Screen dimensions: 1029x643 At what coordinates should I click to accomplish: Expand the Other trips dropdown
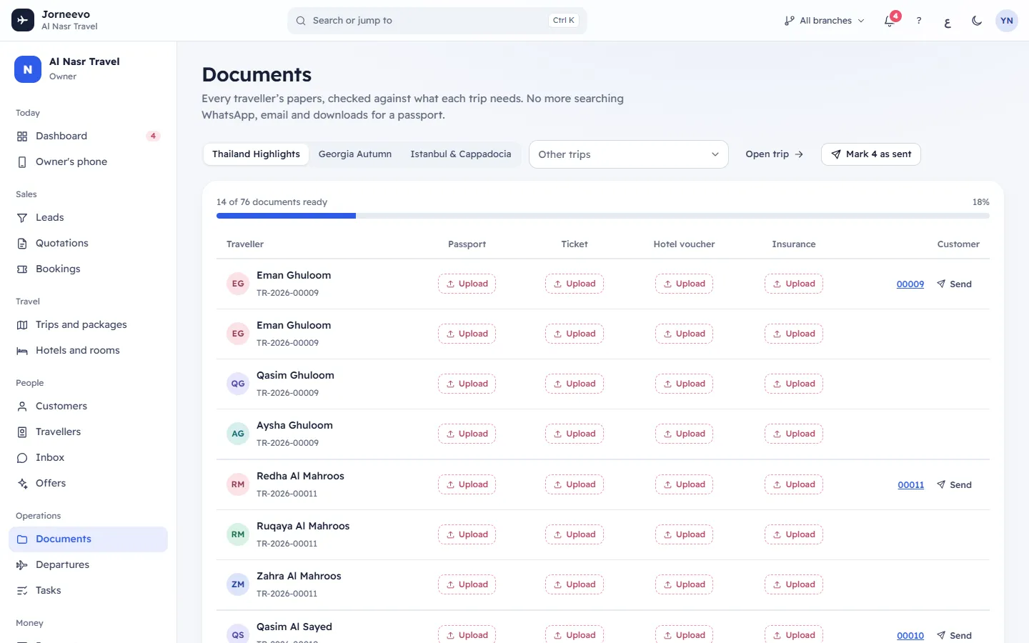tap(629, 154)
